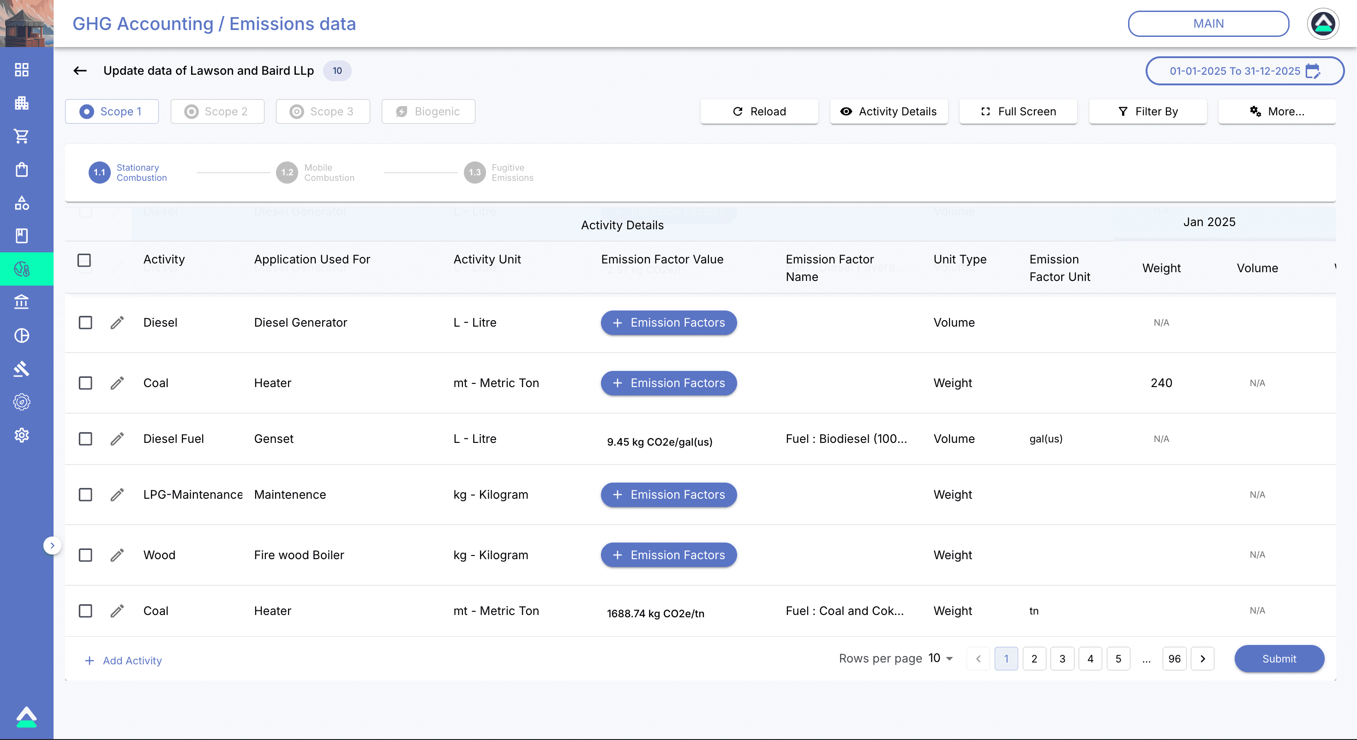Click the count badge 10

pyautogui.click(x=337, y=71)
